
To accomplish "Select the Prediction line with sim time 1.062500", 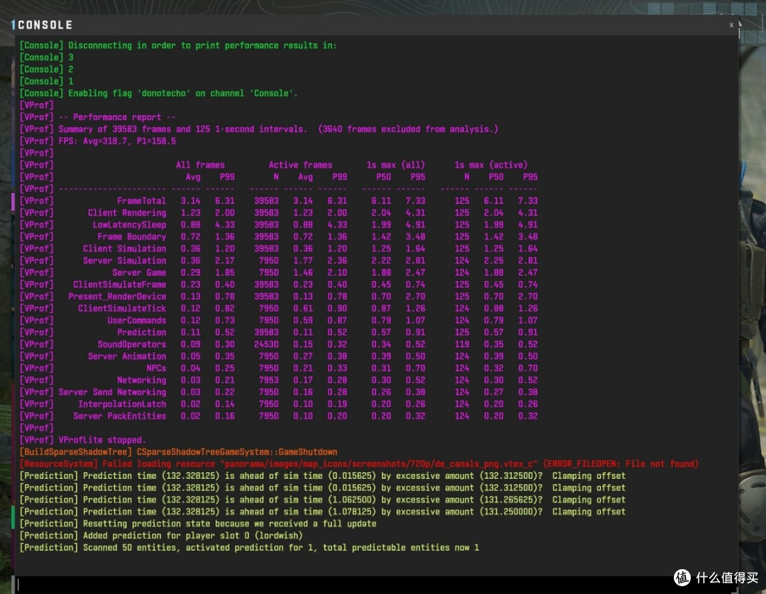I will (323, 500).
